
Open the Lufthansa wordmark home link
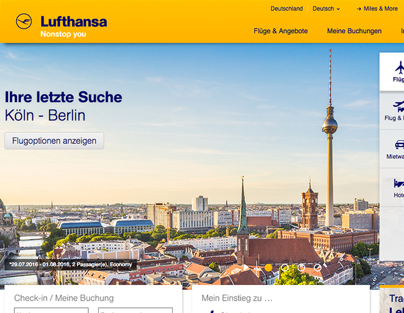[x=74, y=22]
